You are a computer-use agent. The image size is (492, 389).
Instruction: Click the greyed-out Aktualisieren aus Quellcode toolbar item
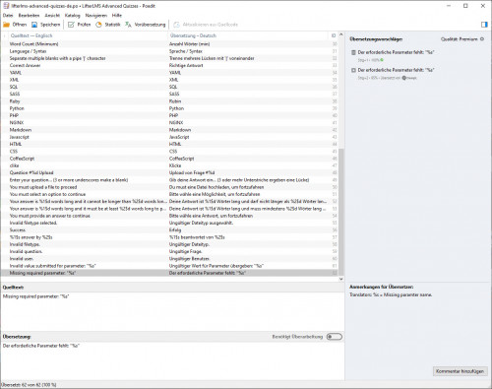point(206,25)
